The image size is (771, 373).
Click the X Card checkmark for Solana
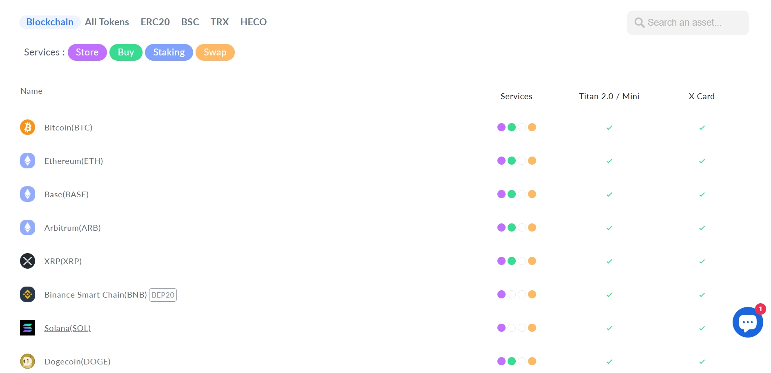[702, 328]
